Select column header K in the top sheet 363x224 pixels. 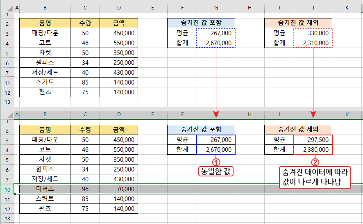347,8
